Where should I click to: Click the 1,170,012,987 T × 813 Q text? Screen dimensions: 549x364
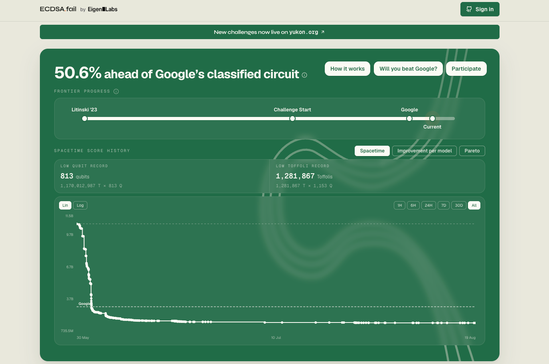[x=91, y=186]
